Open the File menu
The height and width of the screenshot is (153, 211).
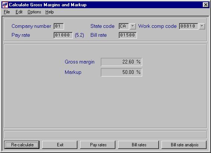(x=7, y=12)
